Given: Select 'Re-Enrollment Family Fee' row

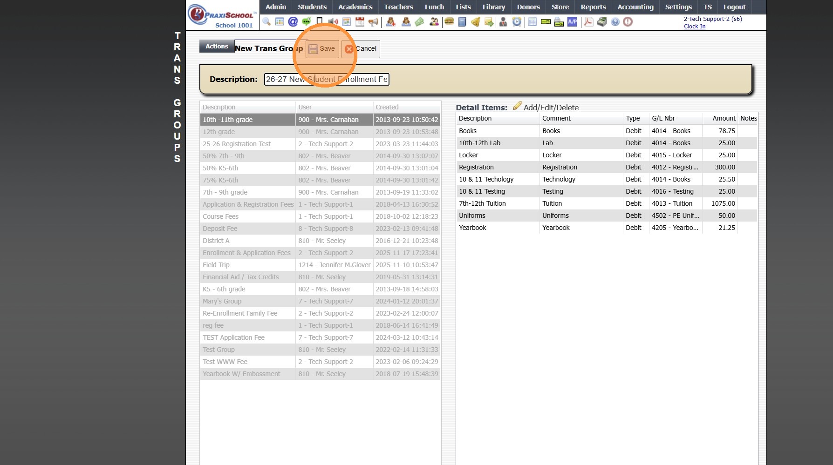Looking at the screenshot, I should (x=320, y=313).
